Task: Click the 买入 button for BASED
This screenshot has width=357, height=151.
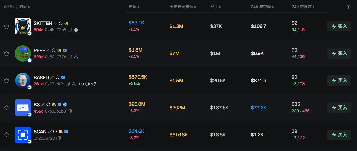Action: tap(339, 81)
